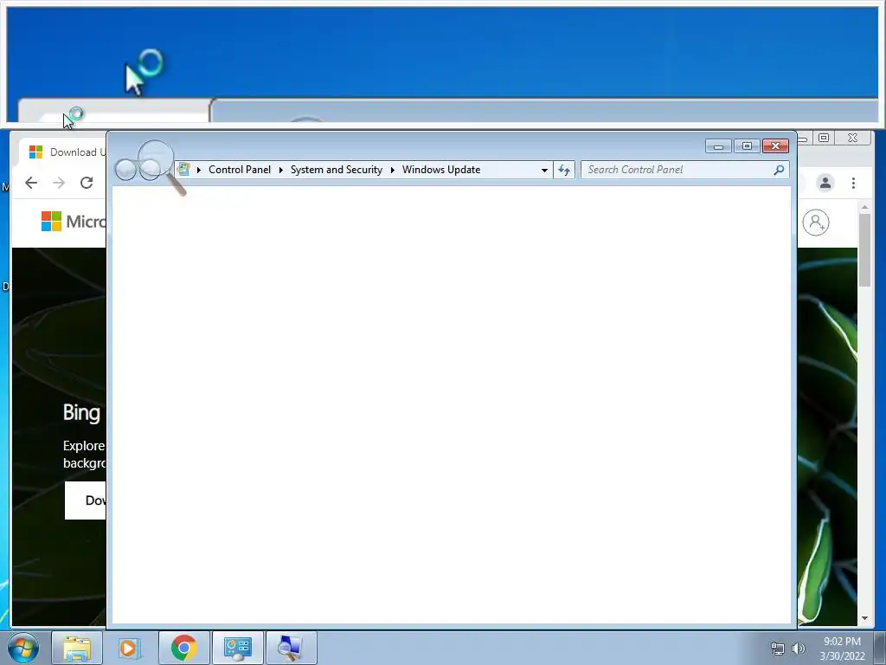
Task: Switch to Chrome in the taskbar
Action: tap(184, 648)
